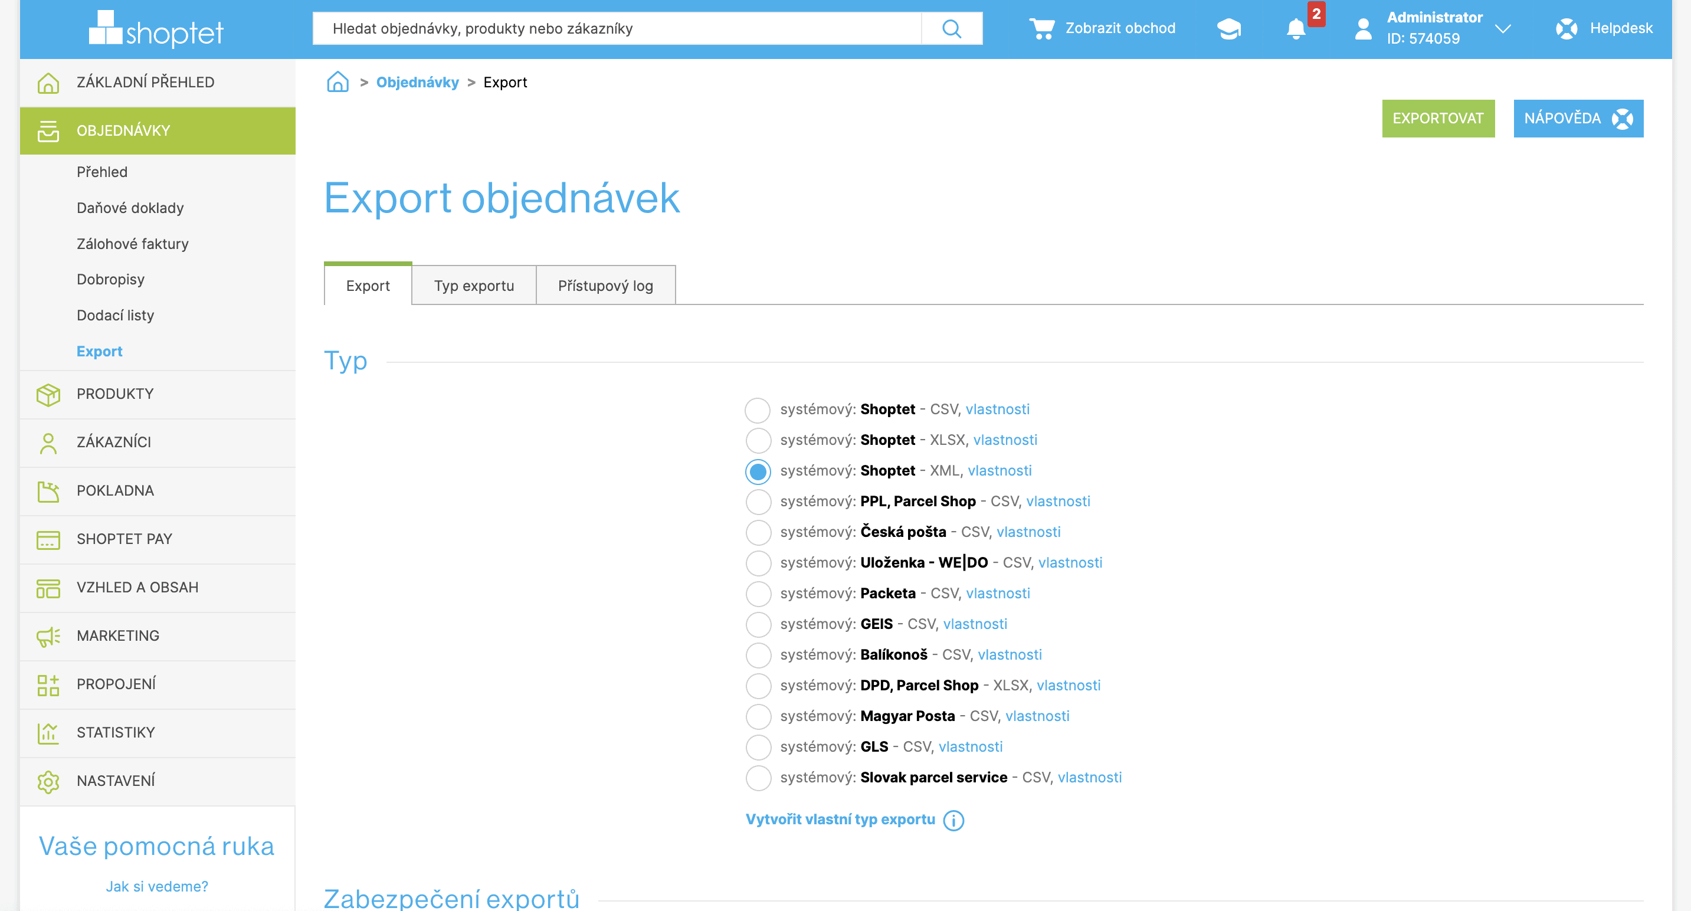Select Slovak parcel service radio button
The image size is (1691, 911).
click(x=758, y=778)
